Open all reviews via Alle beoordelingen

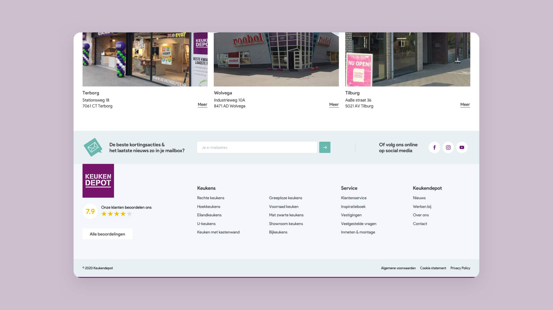coord(107,234)
